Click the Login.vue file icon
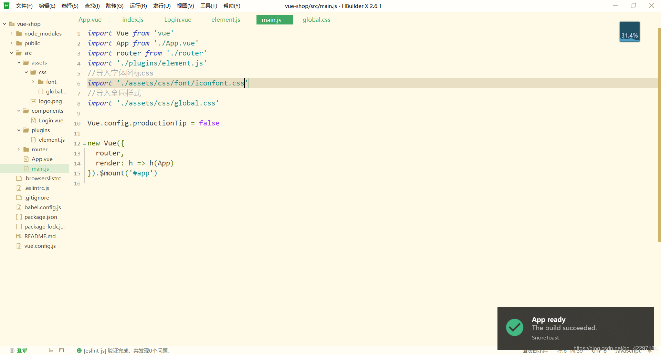This screenshot has height=355, width=661. (x=33, y=120)
